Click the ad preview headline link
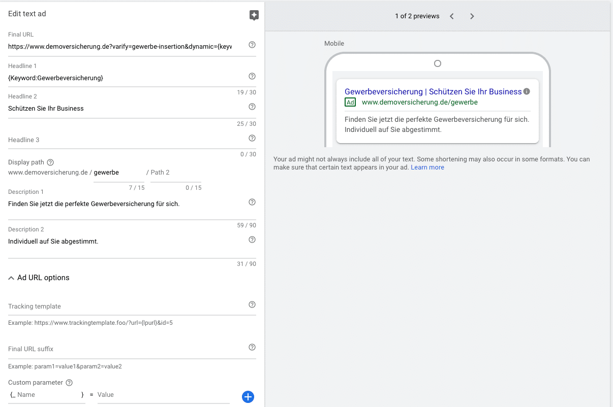This screenshot has width=613, height=407. 433,92
